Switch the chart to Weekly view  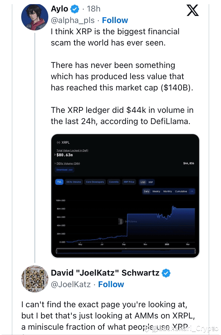pyautogui.click(x=156, y=191)
